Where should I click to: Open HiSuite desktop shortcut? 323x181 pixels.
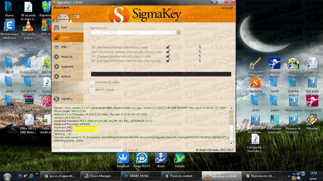pos(180,160)
